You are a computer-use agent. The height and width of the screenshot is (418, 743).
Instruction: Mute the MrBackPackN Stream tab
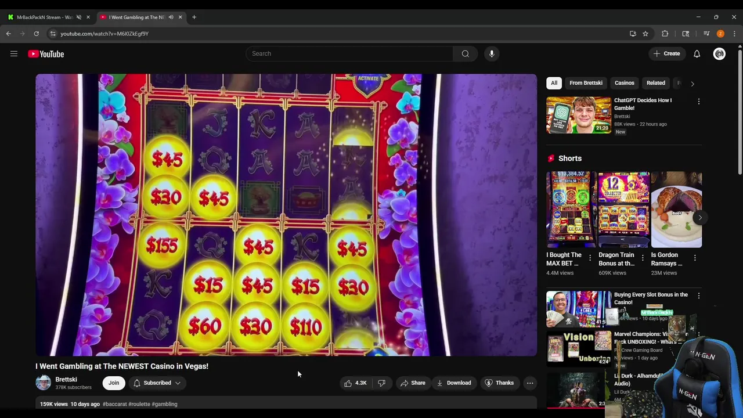click(x=79, y=17)
